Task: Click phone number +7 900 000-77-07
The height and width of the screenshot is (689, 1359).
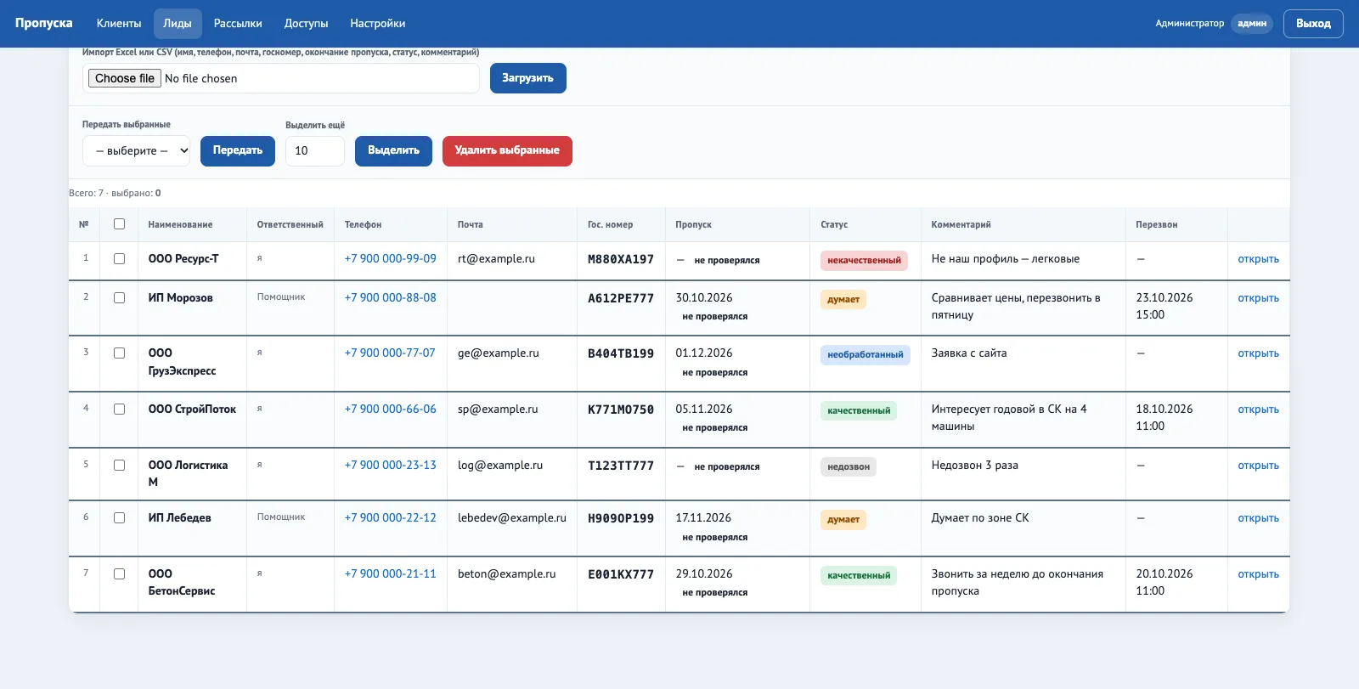Action: tap(390, 353)
